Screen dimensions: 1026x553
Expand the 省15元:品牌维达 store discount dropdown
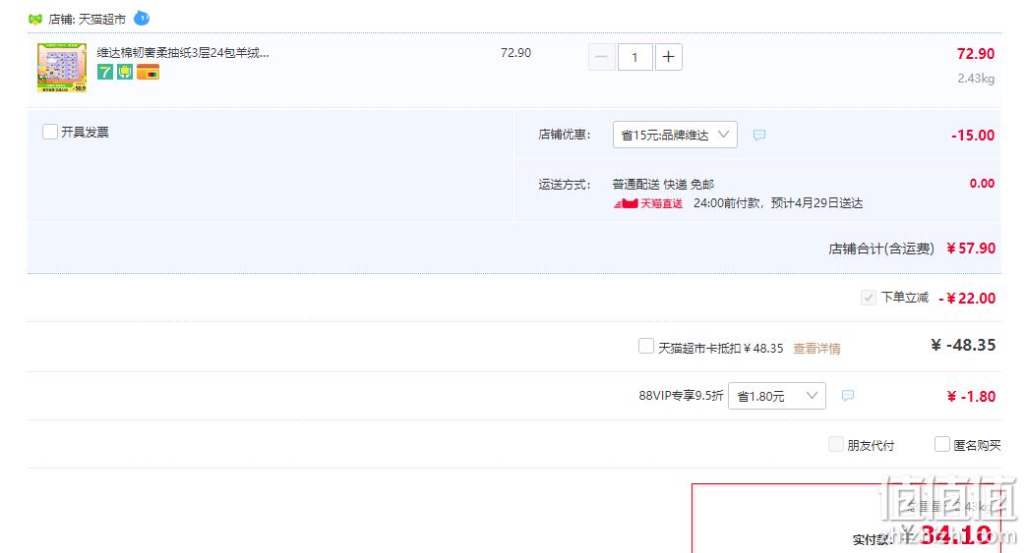coord(675,135)
